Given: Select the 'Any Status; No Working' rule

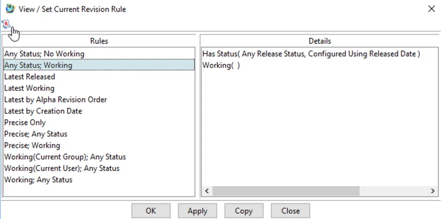Looking at the screenshot, I should click(99, 54).
